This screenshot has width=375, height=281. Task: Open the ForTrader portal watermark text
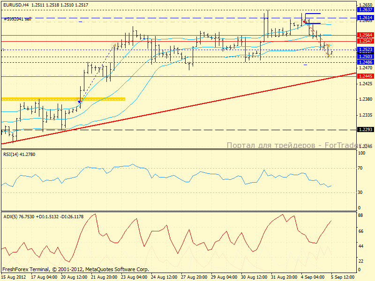click(x=291, y=146)
